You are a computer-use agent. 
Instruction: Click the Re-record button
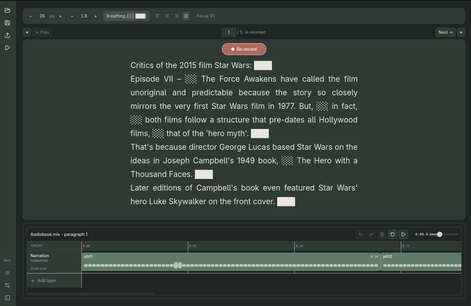click(244, 49)
